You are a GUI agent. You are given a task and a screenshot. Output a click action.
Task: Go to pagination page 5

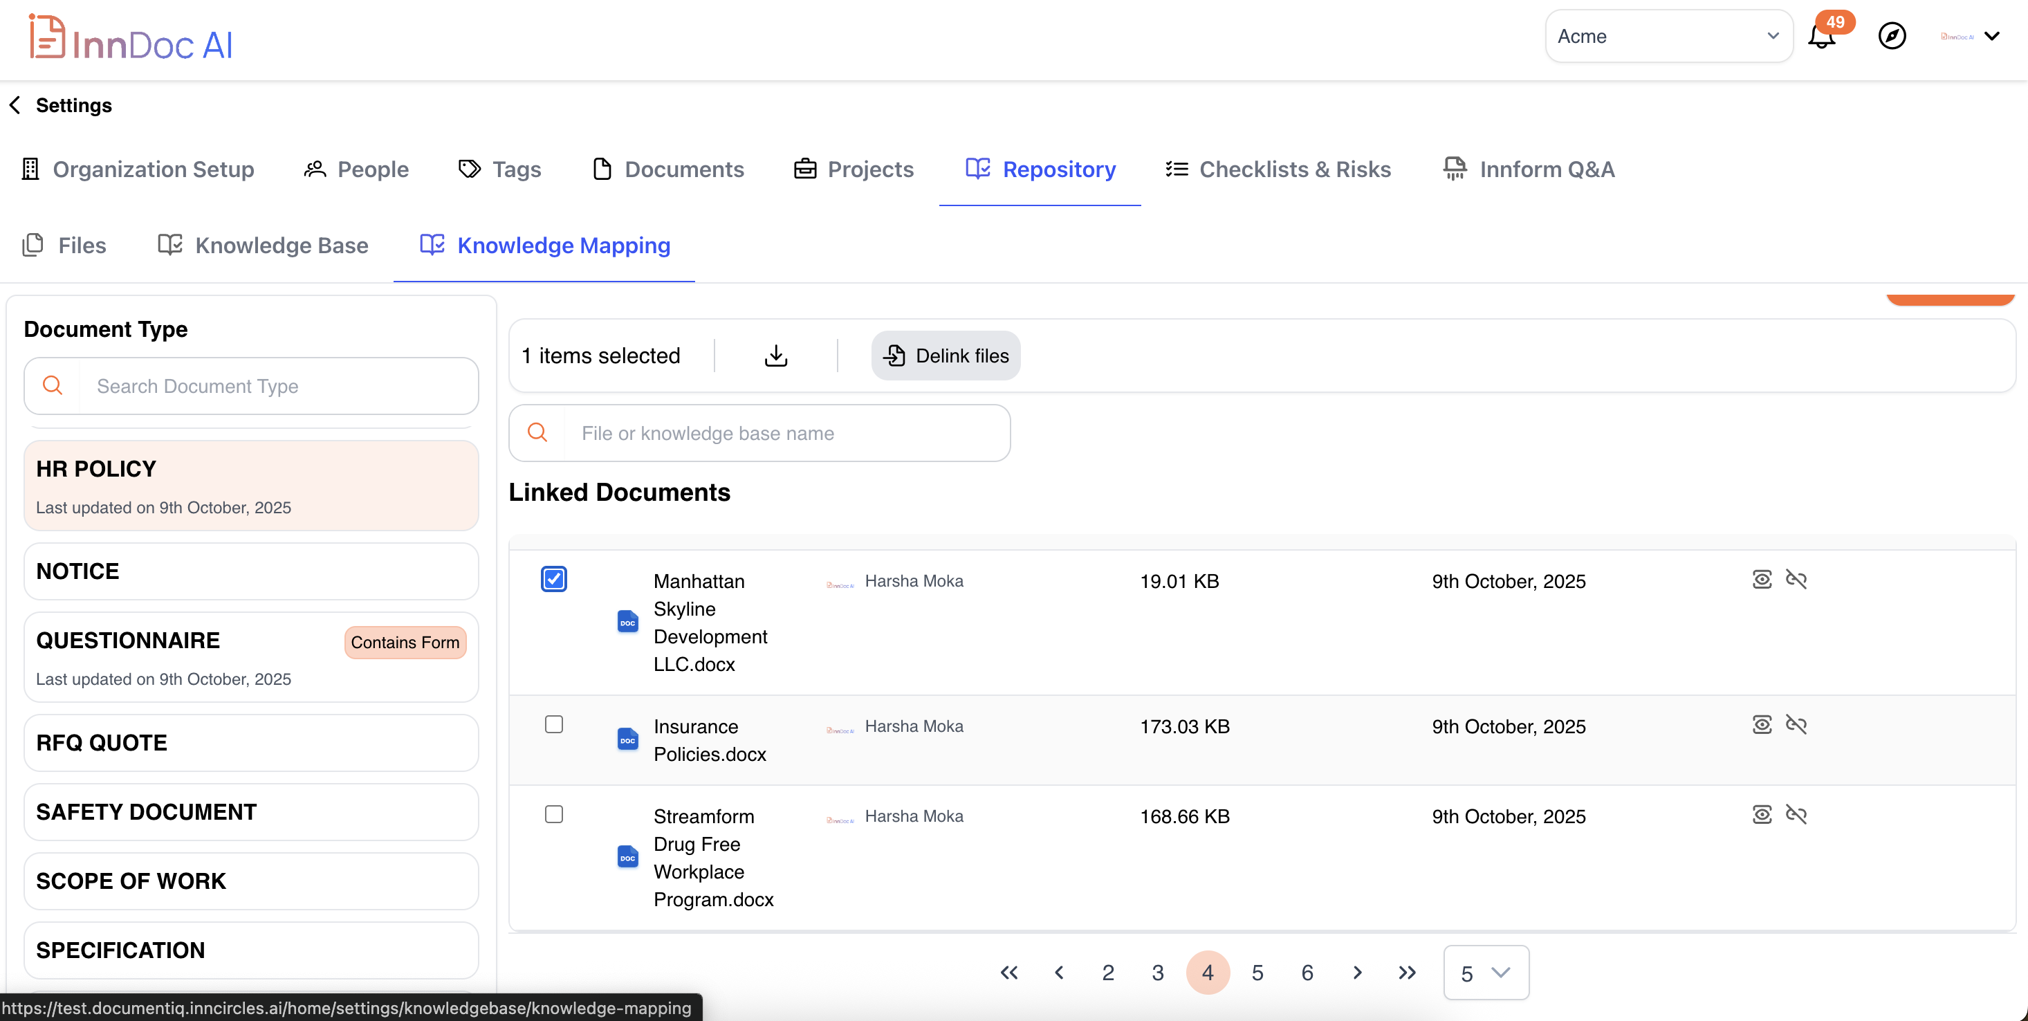click(1257, 973)
